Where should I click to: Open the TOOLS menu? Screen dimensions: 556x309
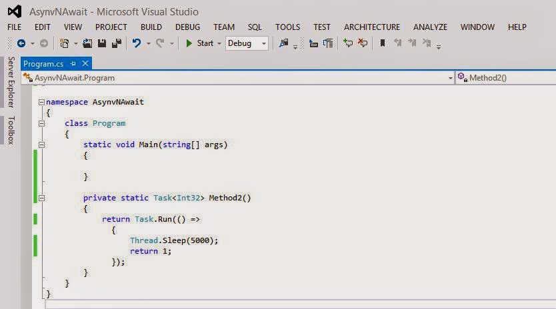coord(287,27)
